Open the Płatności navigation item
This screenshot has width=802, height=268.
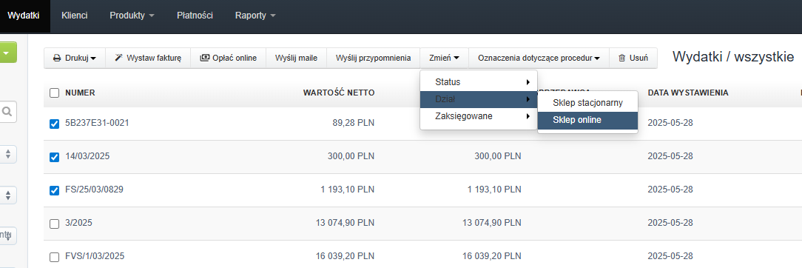[195, 16]
